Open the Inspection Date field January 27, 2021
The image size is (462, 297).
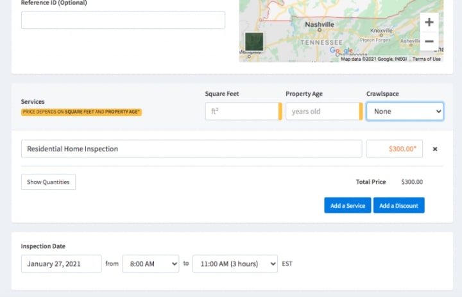coord(62,264)
